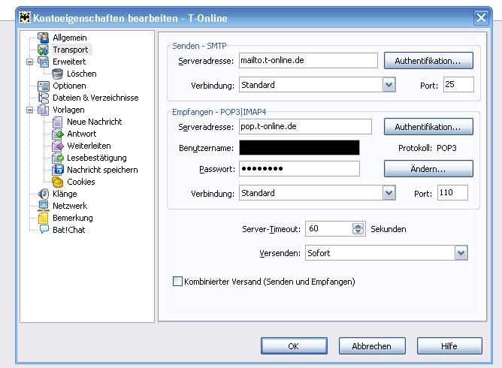Viewport: 502px width, 368px height.
Task: Enable Kombinierter Versand checkbox
Action: (177, 282)
